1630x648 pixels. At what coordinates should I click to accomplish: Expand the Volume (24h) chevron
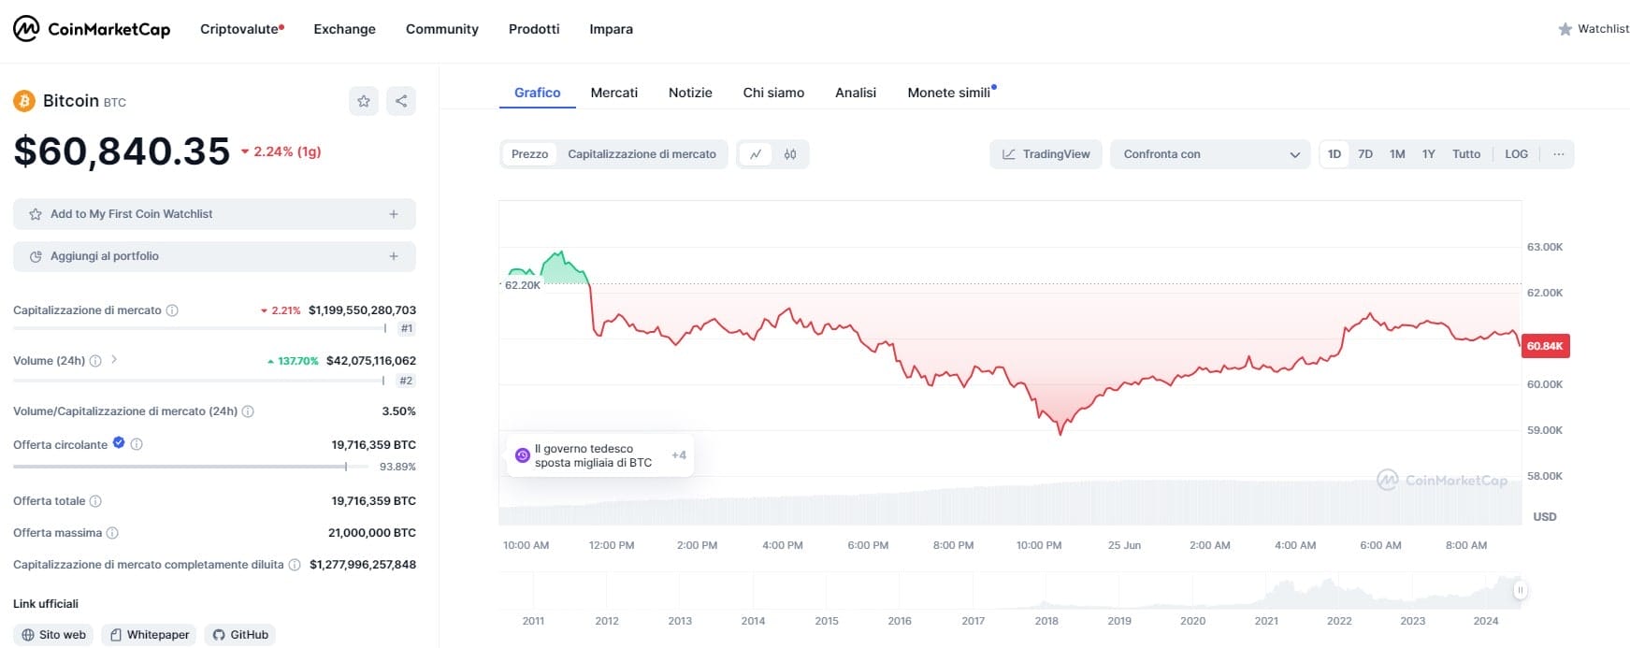coord(114,359)
